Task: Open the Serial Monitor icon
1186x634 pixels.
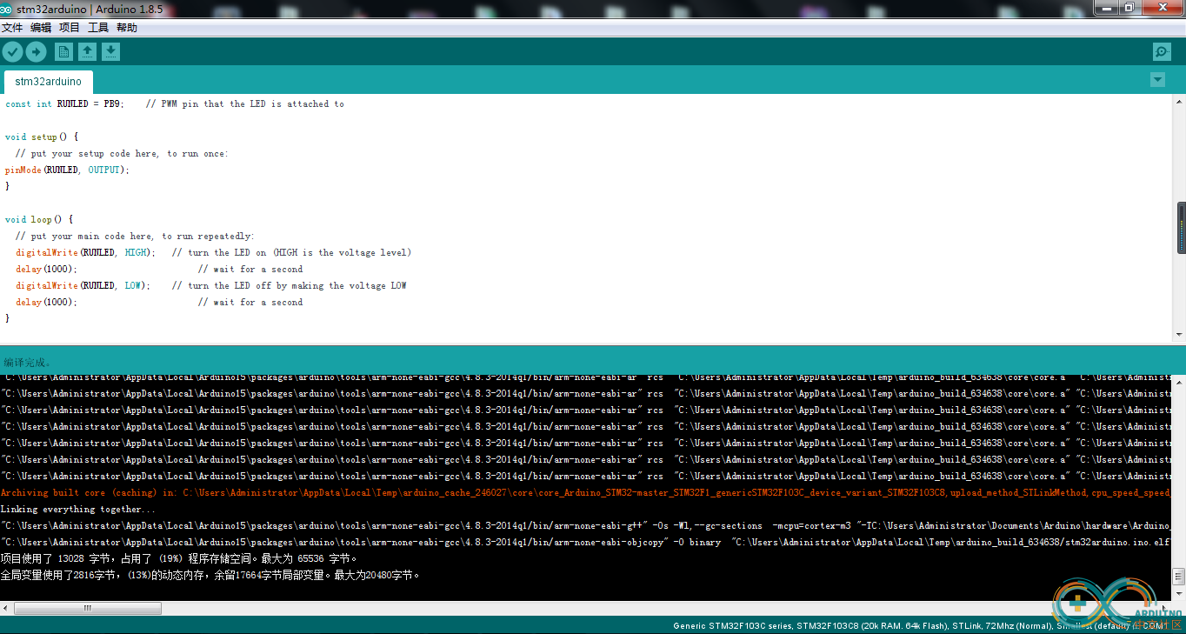Action: pyautogui.click(x=1162, y=52)
